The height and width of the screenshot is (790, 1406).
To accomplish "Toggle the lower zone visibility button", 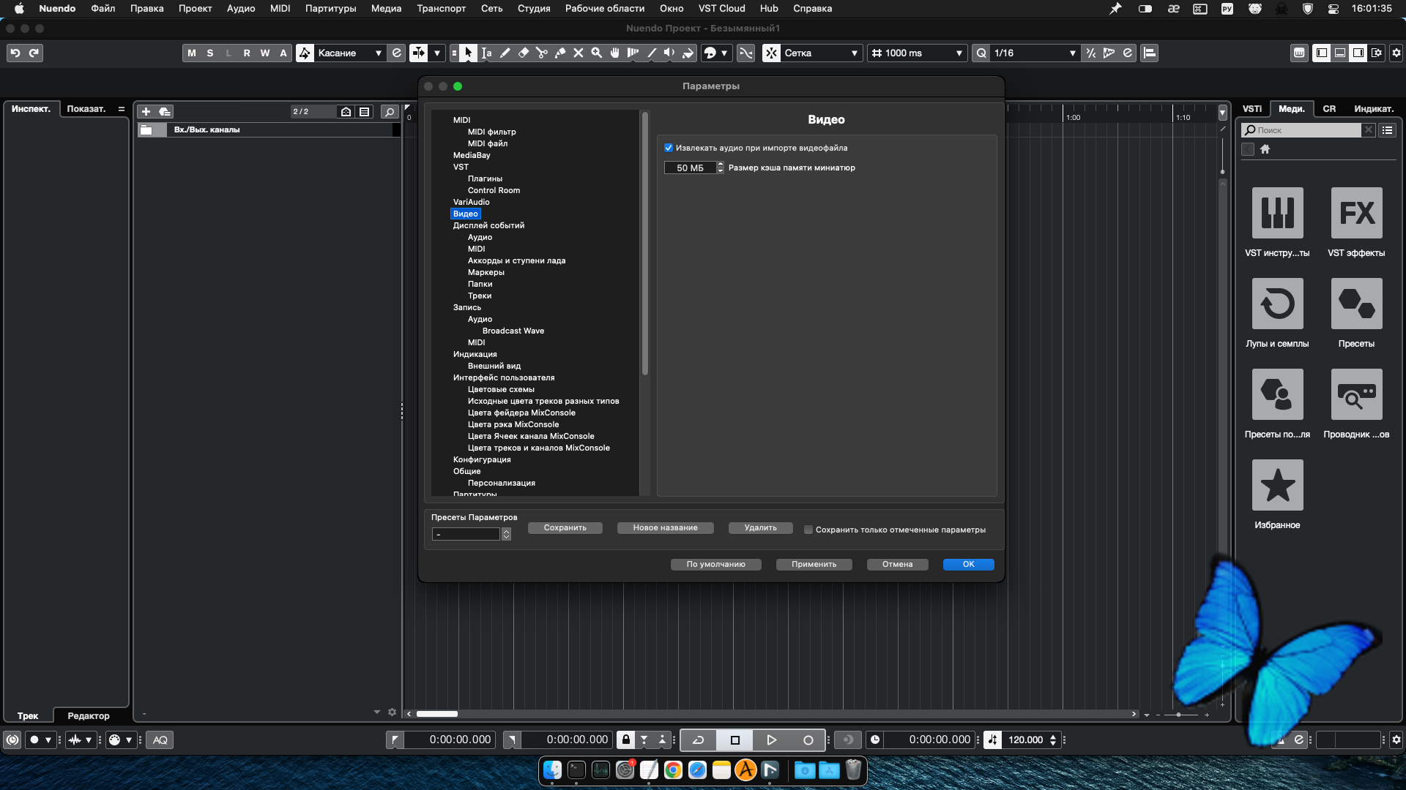I will (1340, 53).
